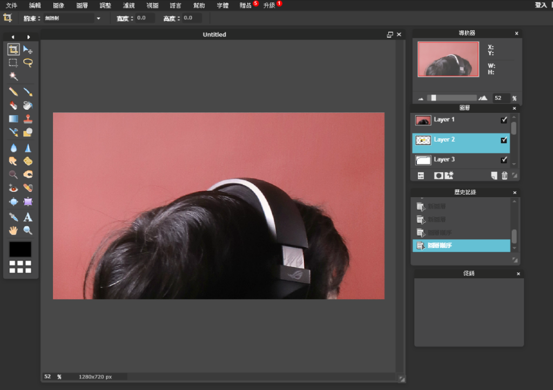Select Layer 3 in the layers panel
Screen dimensions: 553x390
pos(461,160)
